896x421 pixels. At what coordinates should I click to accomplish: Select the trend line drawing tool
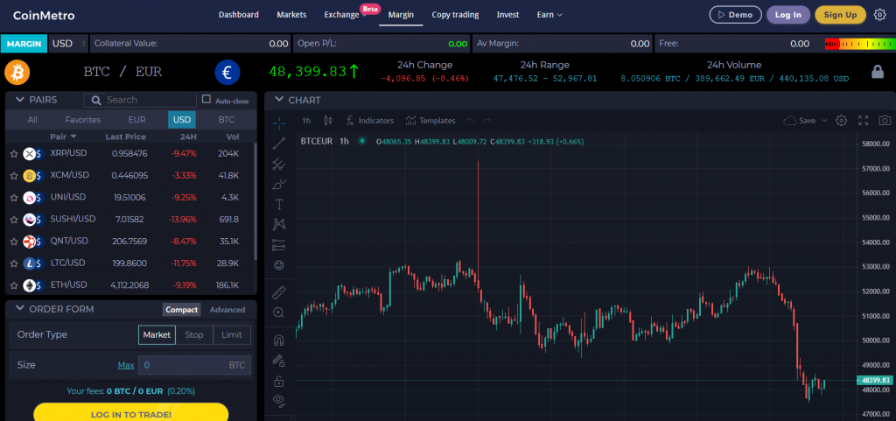[x=279, y=144]
